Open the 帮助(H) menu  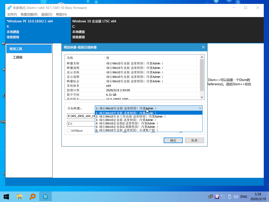click(61, 14)
